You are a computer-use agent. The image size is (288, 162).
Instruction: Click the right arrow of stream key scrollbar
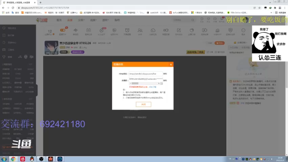click(159, 84)
